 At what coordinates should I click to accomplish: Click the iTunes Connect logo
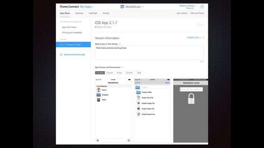click(x=69, y=7)
